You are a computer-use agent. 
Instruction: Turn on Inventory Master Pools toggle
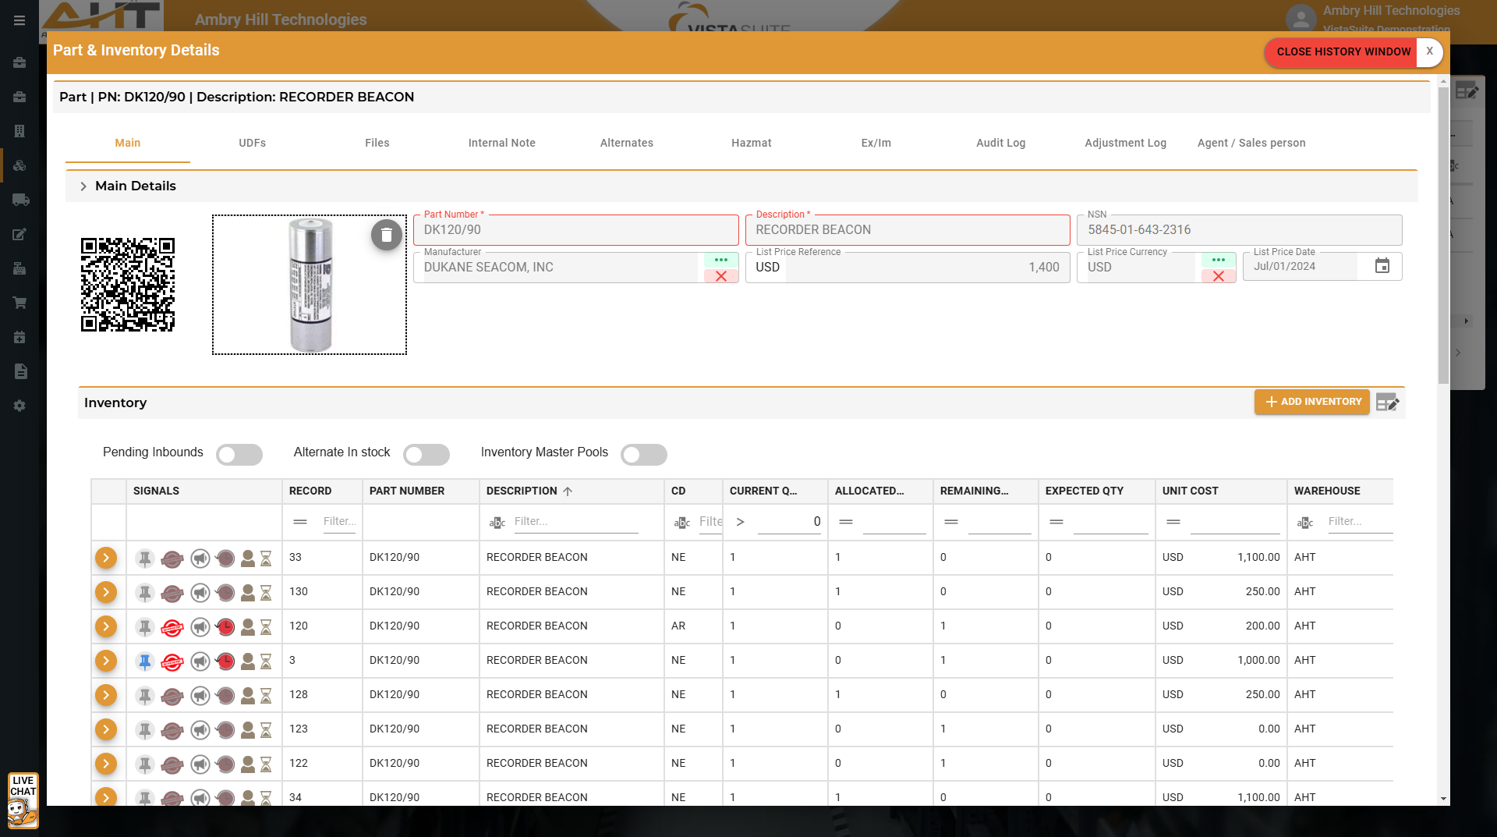(643, 455)
